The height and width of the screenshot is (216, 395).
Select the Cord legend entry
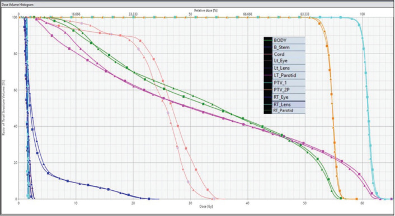(289, 54)
